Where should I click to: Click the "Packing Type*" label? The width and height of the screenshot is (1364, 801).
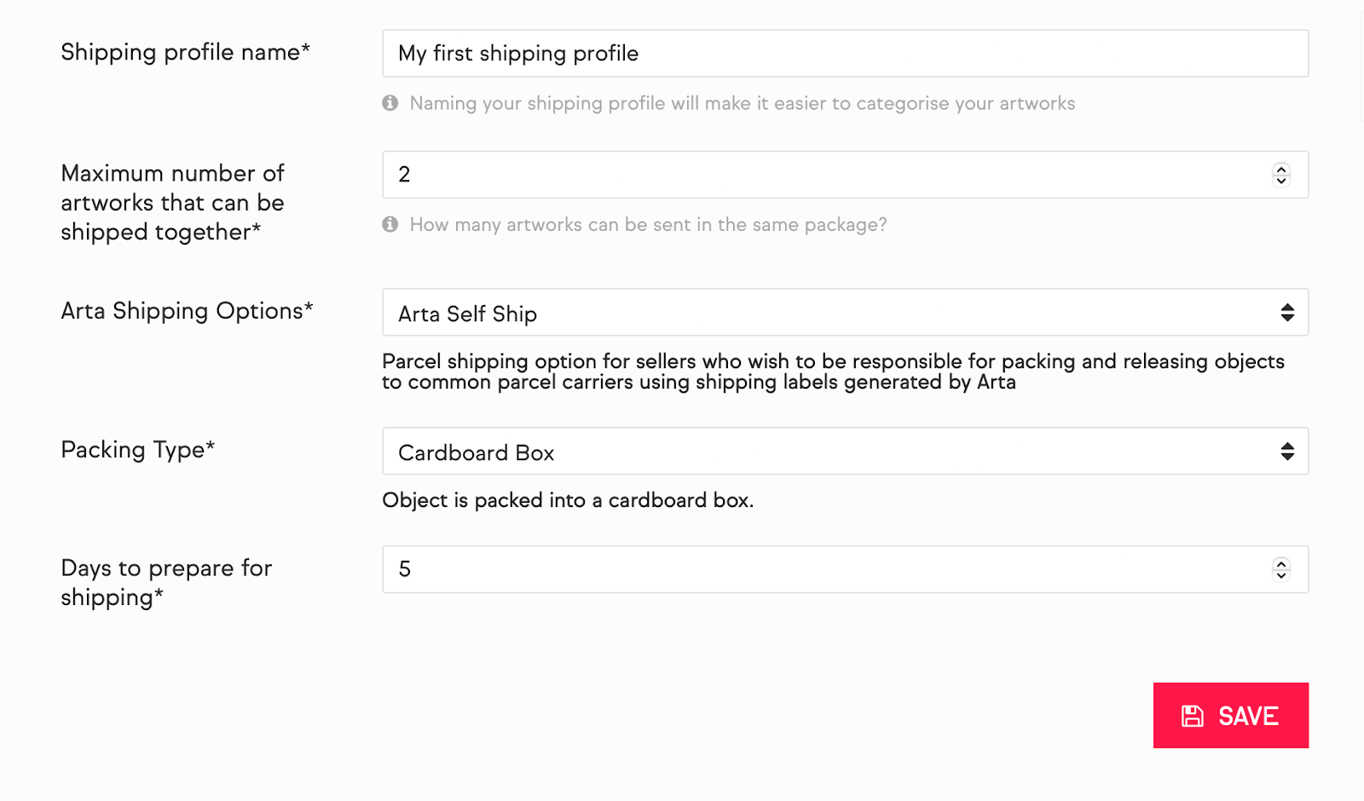137,450
